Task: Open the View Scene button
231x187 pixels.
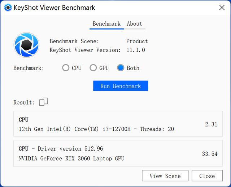Action: (165, 176)
